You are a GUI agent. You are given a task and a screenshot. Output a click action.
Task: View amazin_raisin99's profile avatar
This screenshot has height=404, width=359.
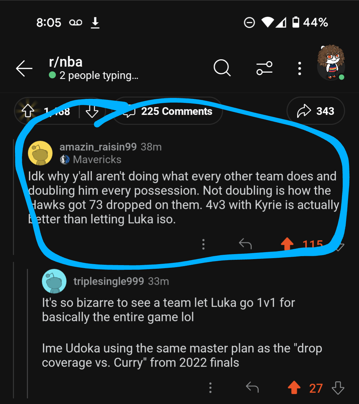(x=40, y=153)
